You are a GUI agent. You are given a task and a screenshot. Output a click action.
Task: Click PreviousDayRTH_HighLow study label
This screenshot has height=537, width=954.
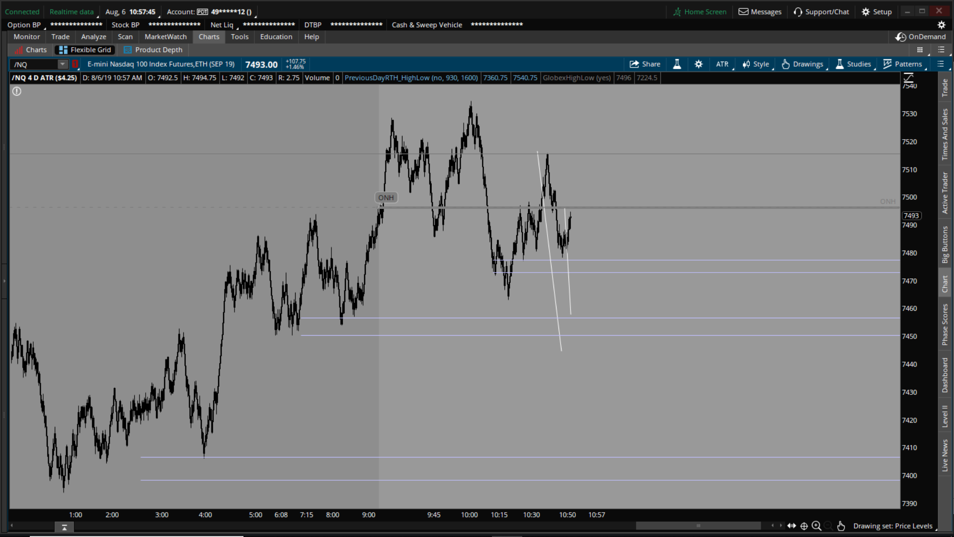[411, 78]
